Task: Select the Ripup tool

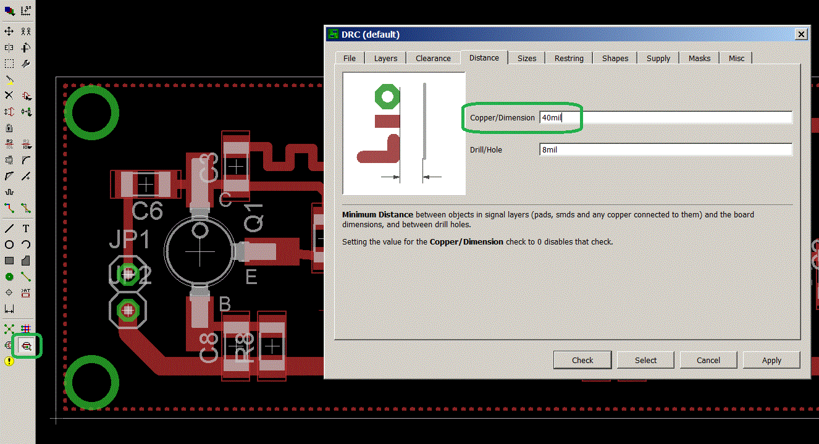Action: pyautogui.click(x=26, y=208)
